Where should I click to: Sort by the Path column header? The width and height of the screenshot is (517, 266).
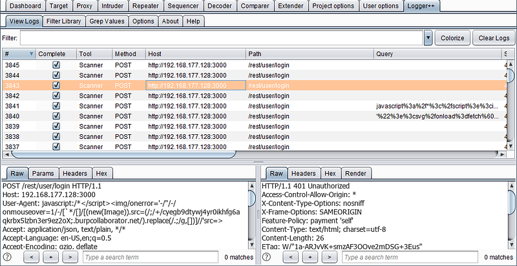310,54
